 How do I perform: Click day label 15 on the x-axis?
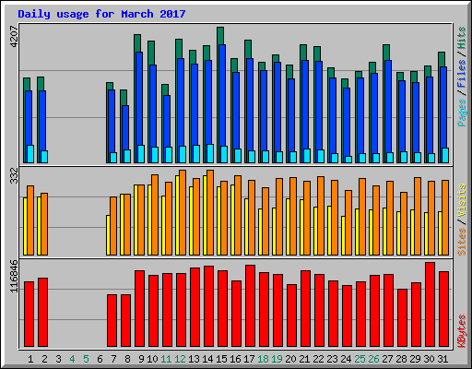click(x=221, y=359)
